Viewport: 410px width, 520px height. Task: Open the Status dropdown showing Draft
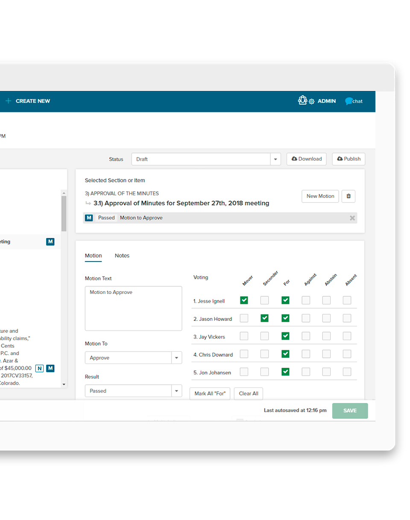206,159
